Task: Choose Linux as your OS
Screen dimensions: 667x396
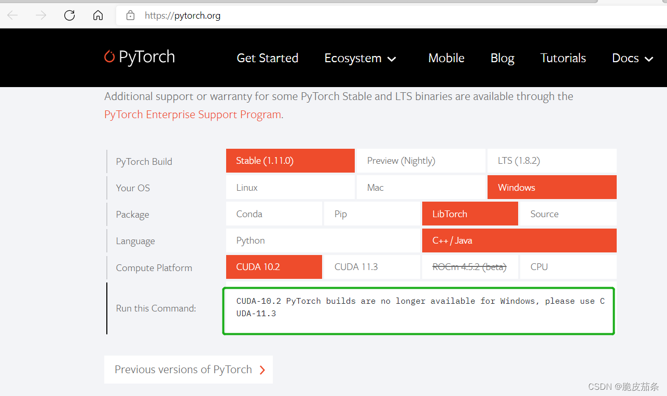Action: tap(290, 187)
